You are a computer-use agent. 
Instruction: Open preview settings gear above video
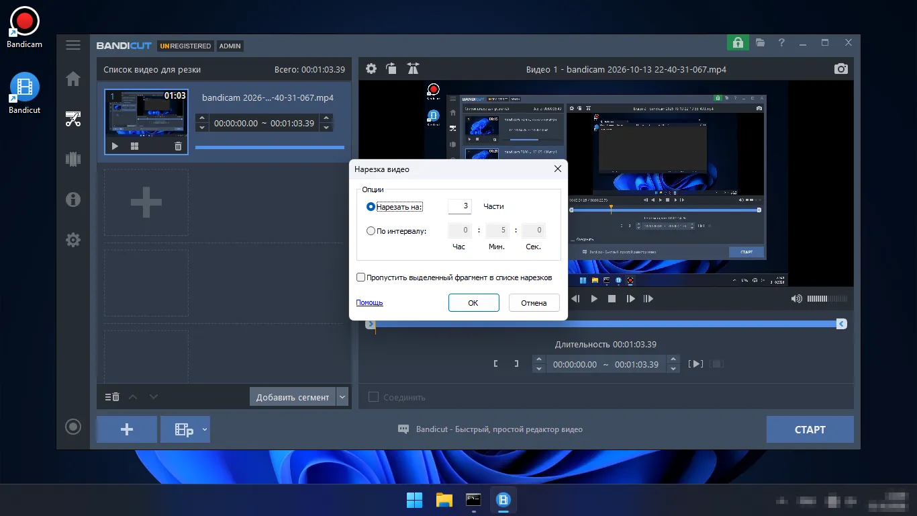coord(371,69)
